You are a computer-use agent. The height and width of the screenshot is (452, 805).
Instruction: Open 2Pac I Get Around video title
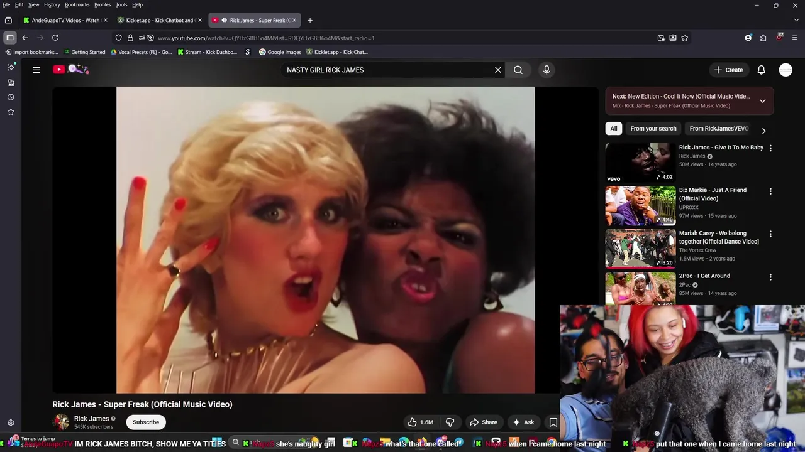coord(704,276)
